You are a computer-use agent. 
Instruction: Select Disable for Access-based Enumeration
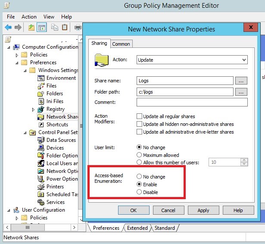click(x=139, y=192)
